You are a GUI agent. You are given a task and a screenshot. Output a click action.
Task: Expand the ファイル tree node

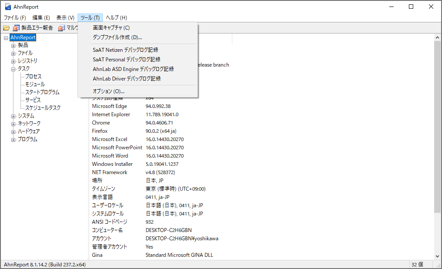pos(13,54)
